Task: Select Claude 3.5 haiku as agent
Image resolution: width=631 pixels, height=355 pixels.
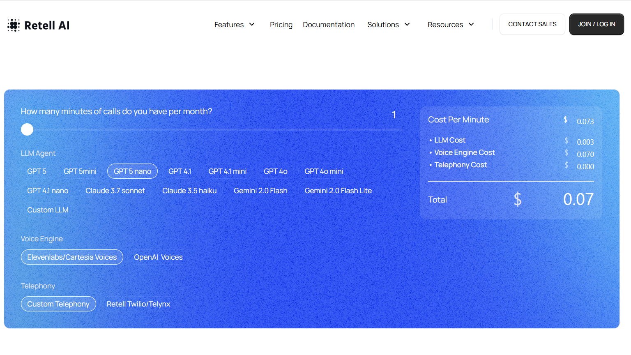Action: [189, 191]
